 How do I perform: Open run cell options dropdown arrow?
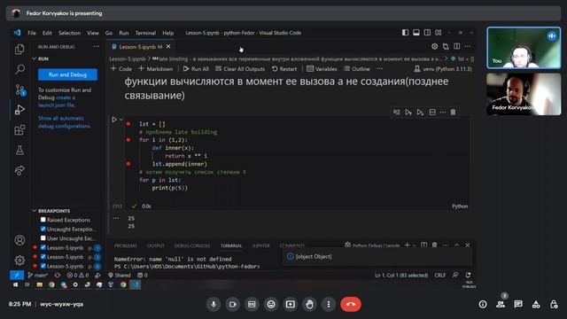pos(121,120)
